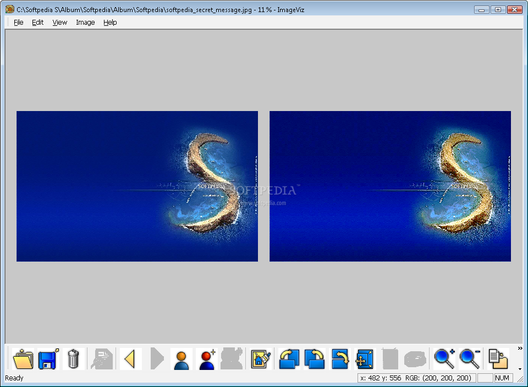This screenshot has width=528, height=387.
Task: Open the Edit menu
Action: coord(38,22)
